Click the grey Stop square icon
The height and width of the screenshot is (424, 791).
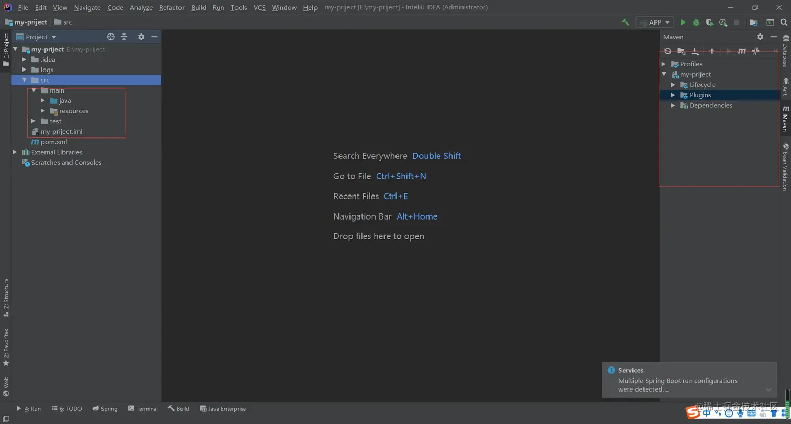pyautogui.click(x=737, y=22)
